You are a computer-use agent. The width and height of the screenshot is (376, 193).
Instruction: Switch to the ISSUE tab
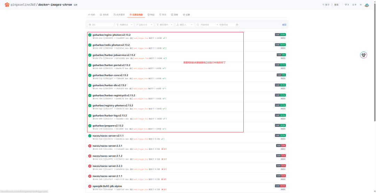click(x=104, y=15)
